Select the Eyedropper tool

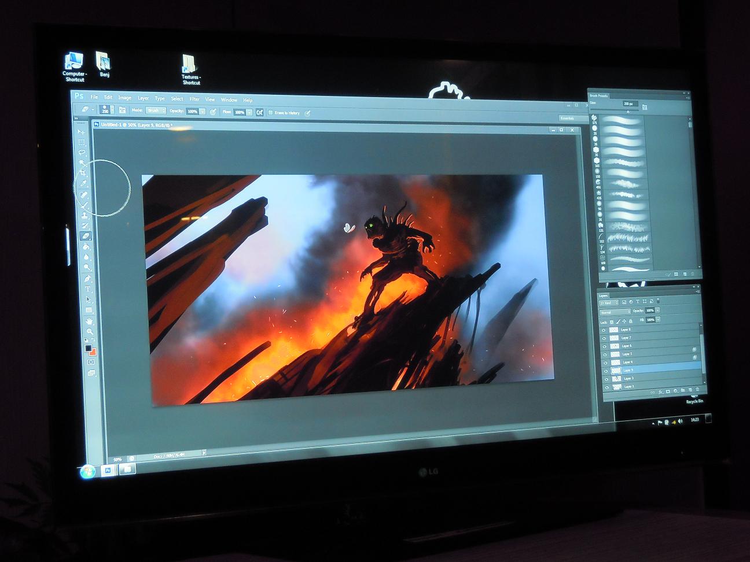pyautogui.click(x=83, y=184)
